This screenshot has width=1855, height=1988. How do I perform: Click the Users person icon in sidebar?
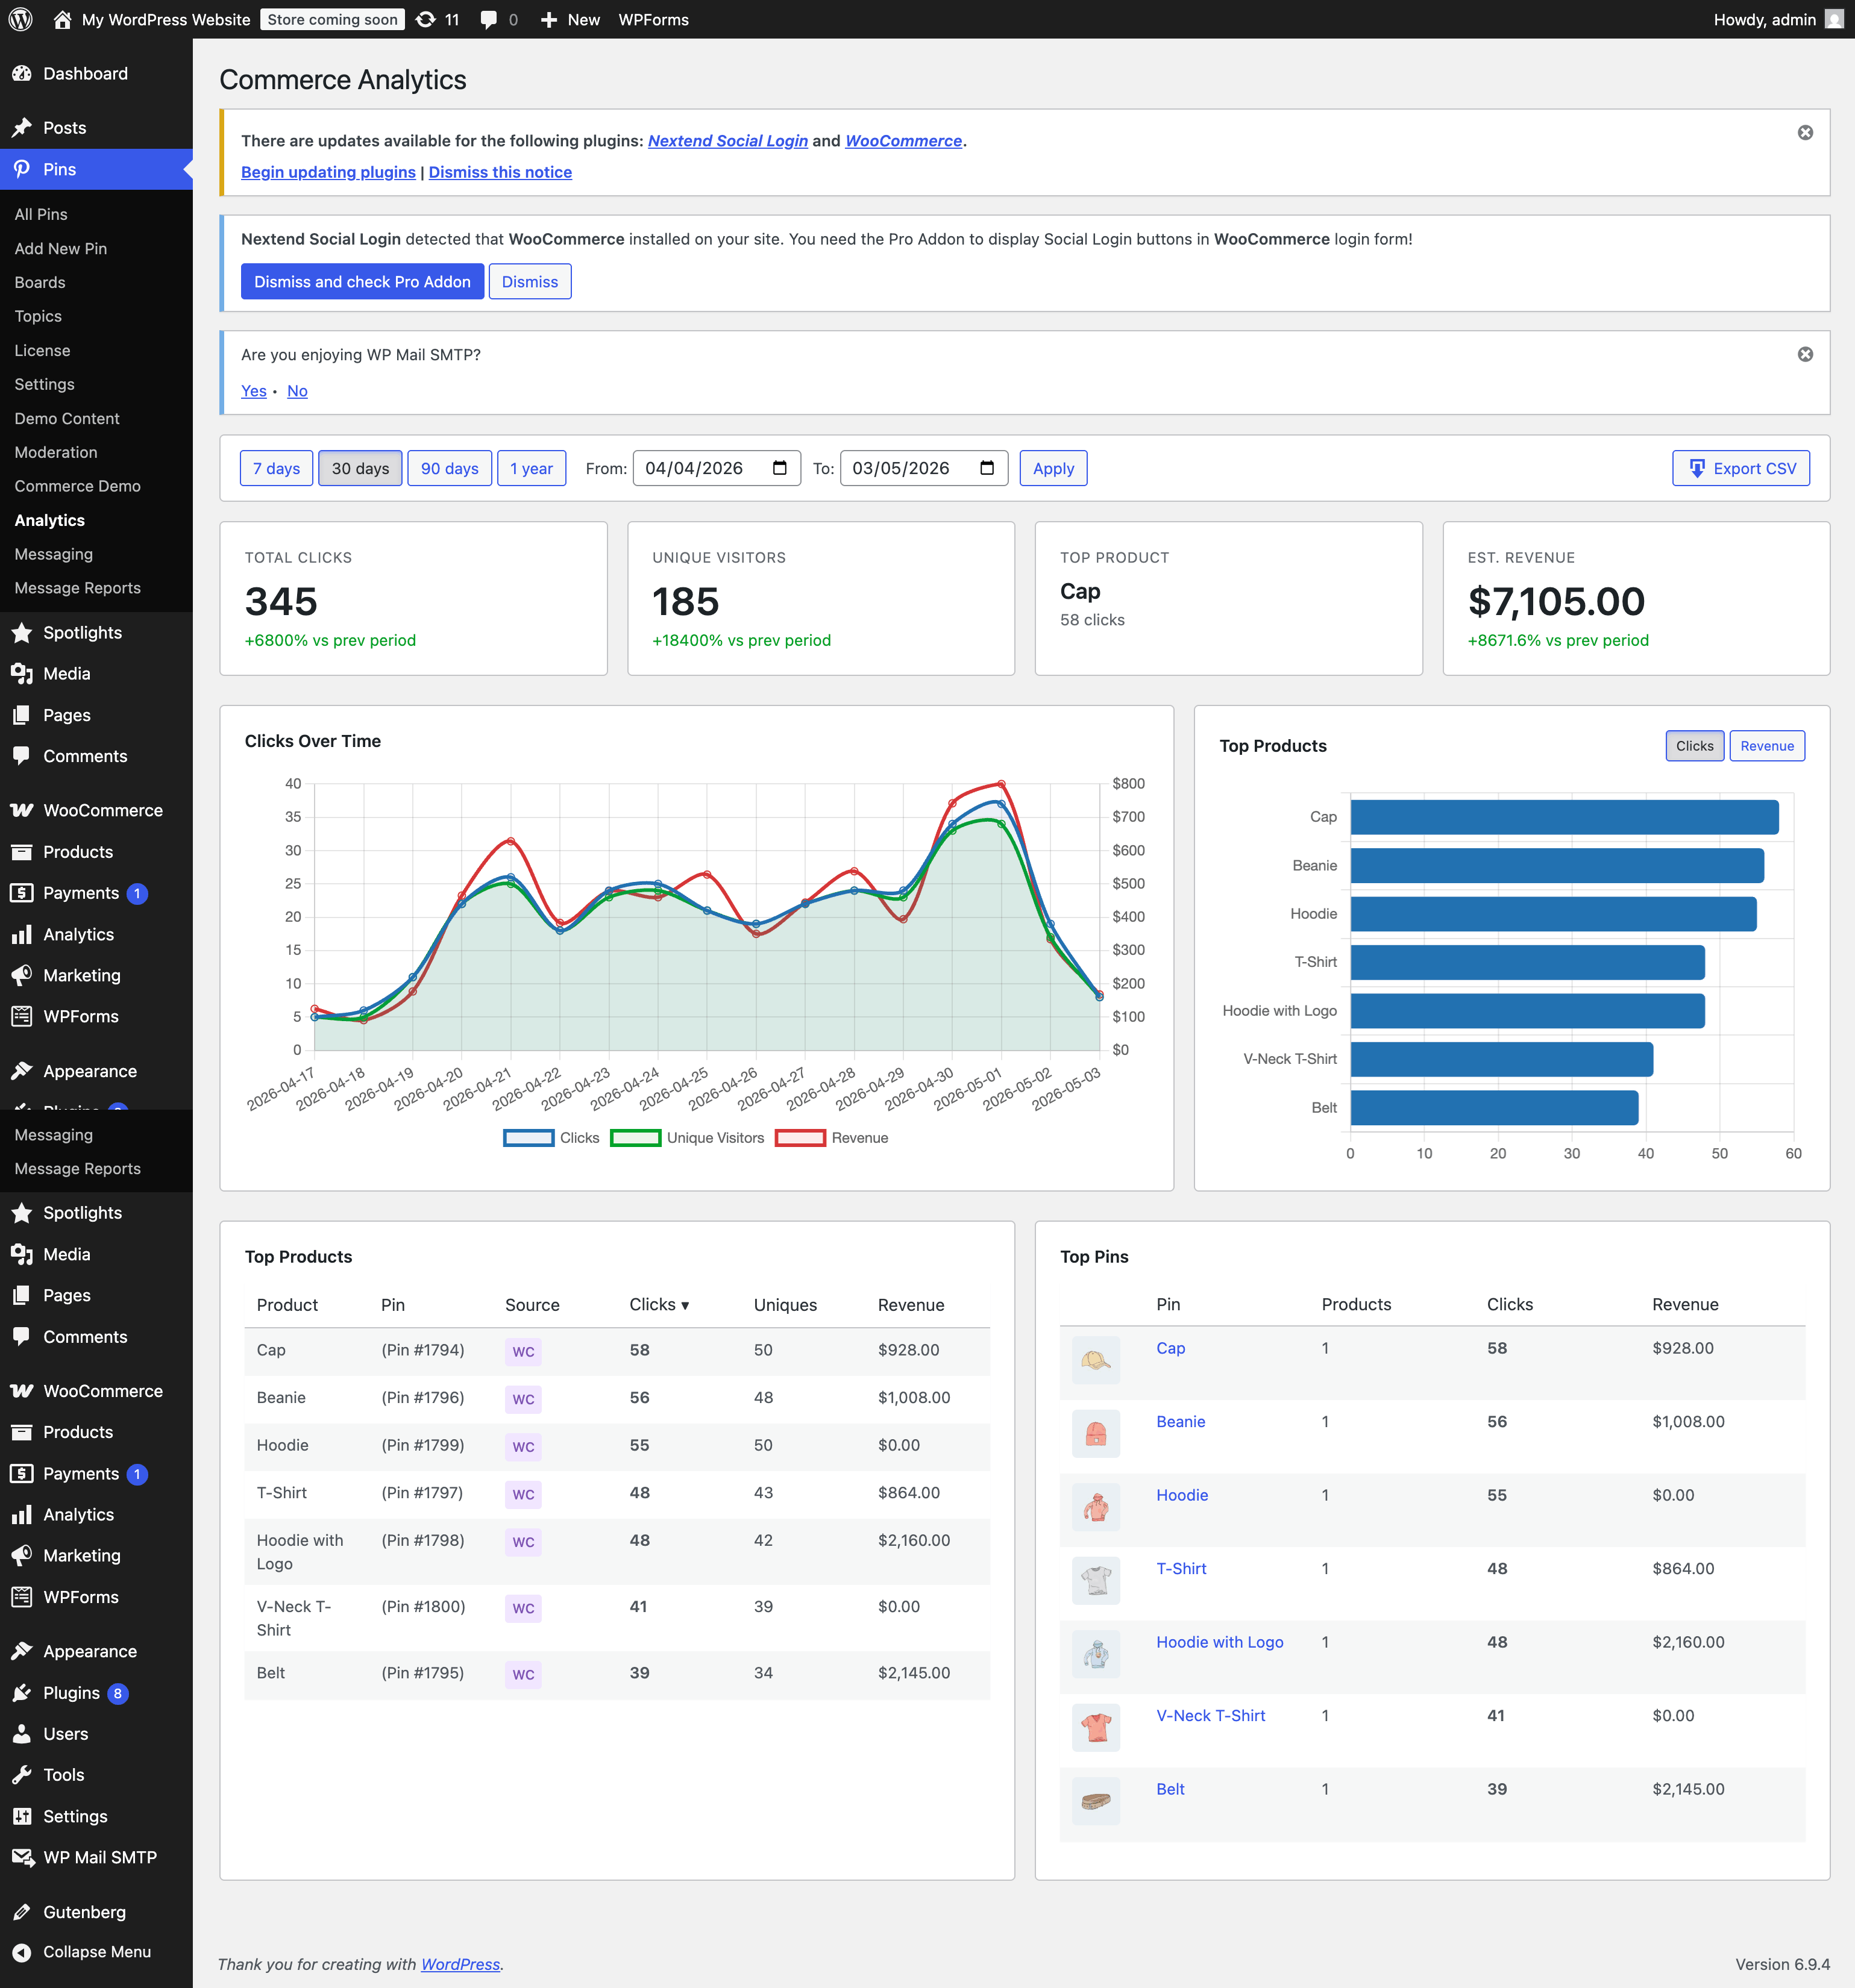coord(22,1734)
